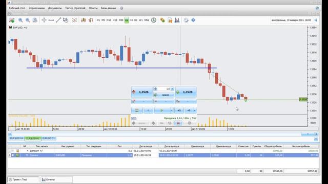The image size is (328, 184).
Task: Click the gold coins icon in toolbar
Action: [162, 20]
